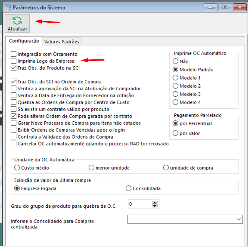Screen dimensions: 248x247
Task: Check Imprime Logo da Empresa
Action: click(x=13, y=61)
